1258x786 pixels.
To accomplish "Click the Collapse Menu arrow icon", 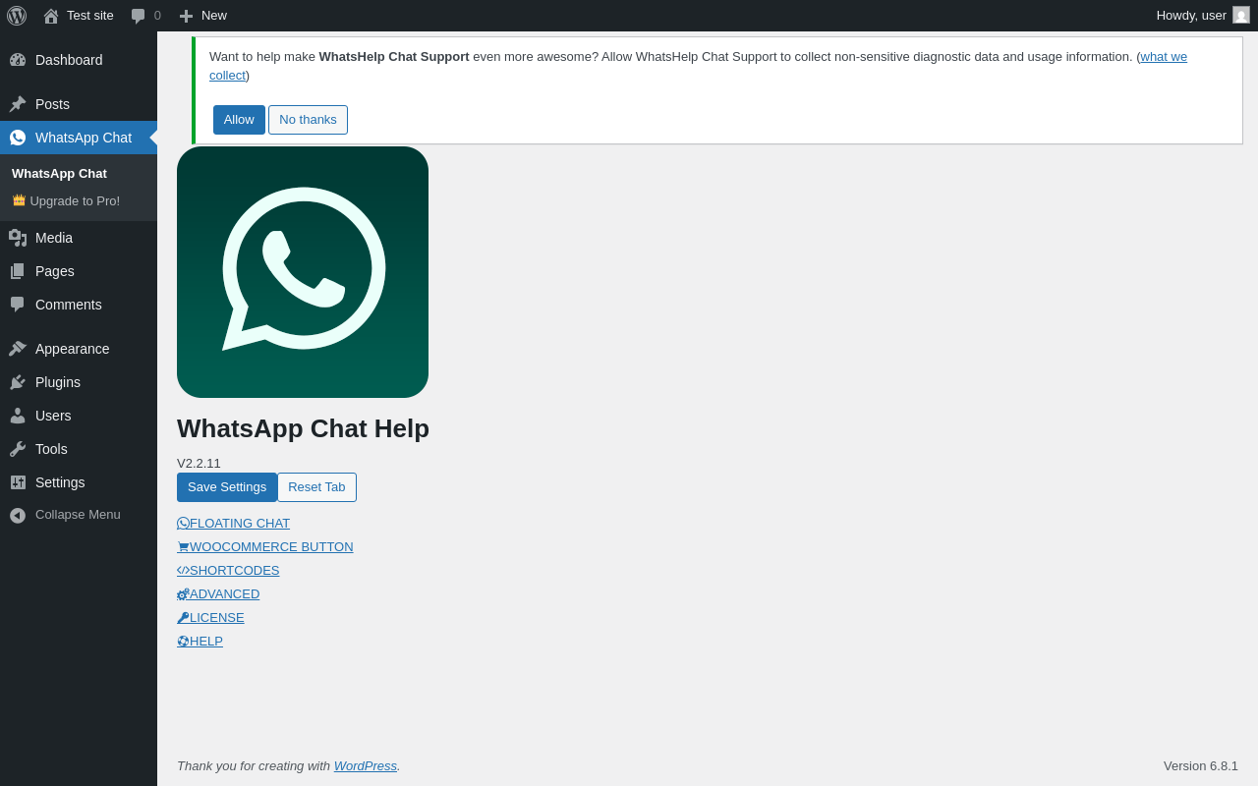I will pyautogui.click(x=18, y=515).
